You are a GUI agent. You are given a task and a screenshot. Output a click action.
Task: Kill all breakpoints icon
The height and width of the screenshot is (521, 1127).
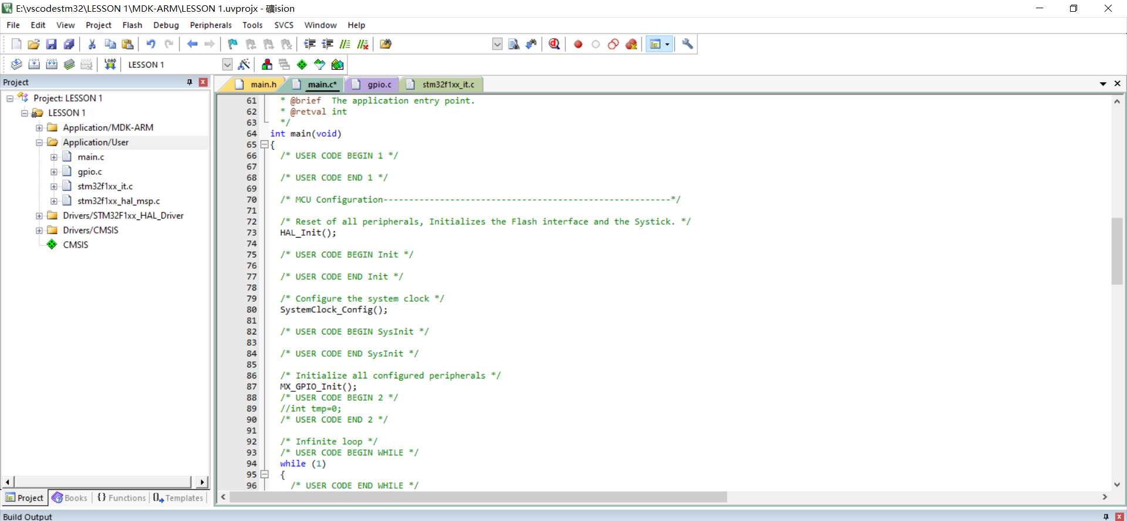(631, 44)
